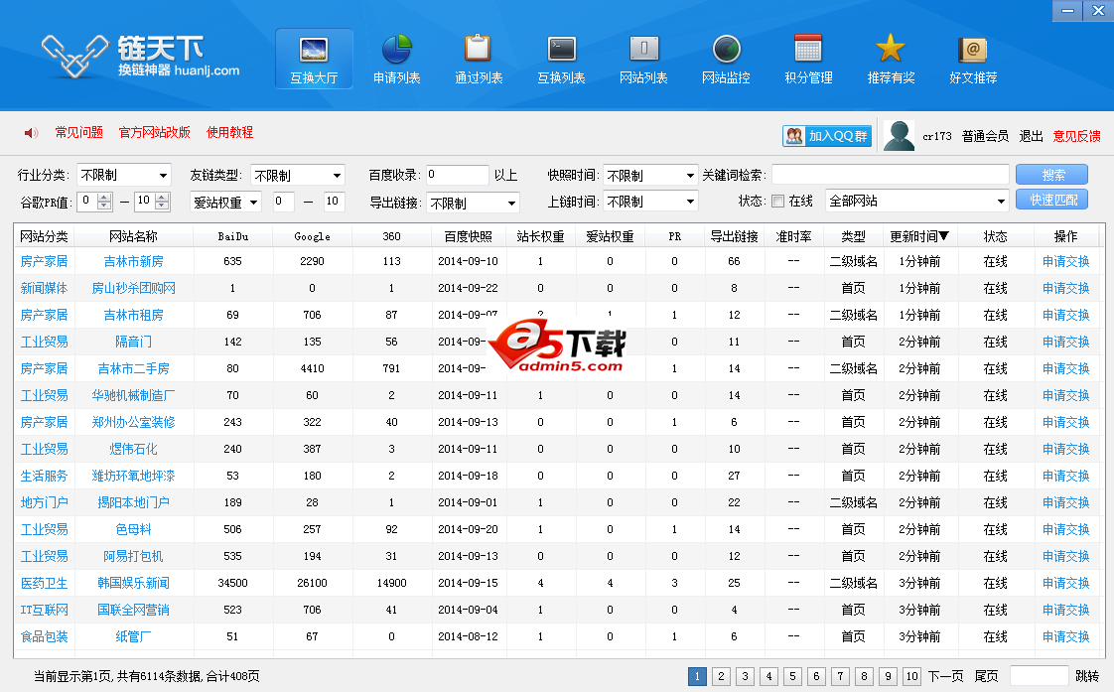Open the 通过列表 clipboard icon
The height and width of the screenshot is (692, 1114).
coord(479,49)
